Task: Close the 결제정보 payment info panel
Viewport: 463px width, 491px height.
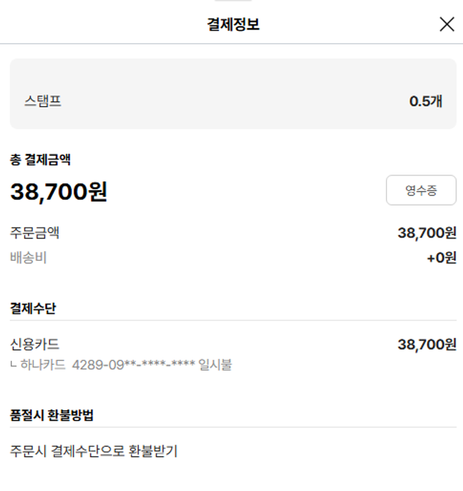Action: (x=446, y=24)
